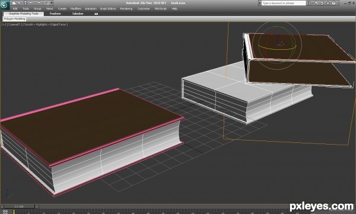The height and width of the screenshot is (214, 356).
Task: Open the MAXScript menu
Action: tap(161, 9)
